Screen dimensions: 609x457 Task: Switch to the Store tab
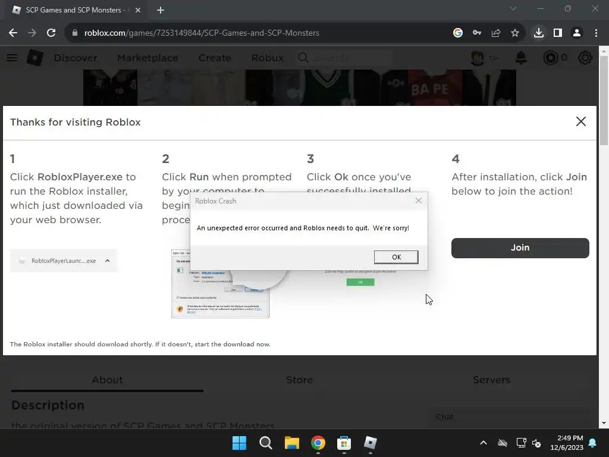click(300, 380)
